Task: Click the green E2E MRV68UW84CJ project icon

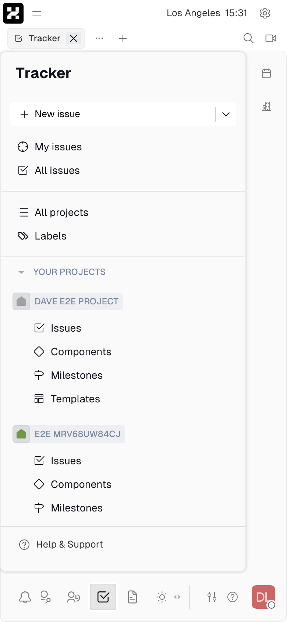Action: click(21, 434)
